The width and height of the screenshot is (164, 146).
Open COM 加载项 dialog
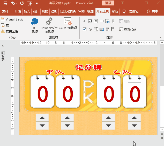68,24
